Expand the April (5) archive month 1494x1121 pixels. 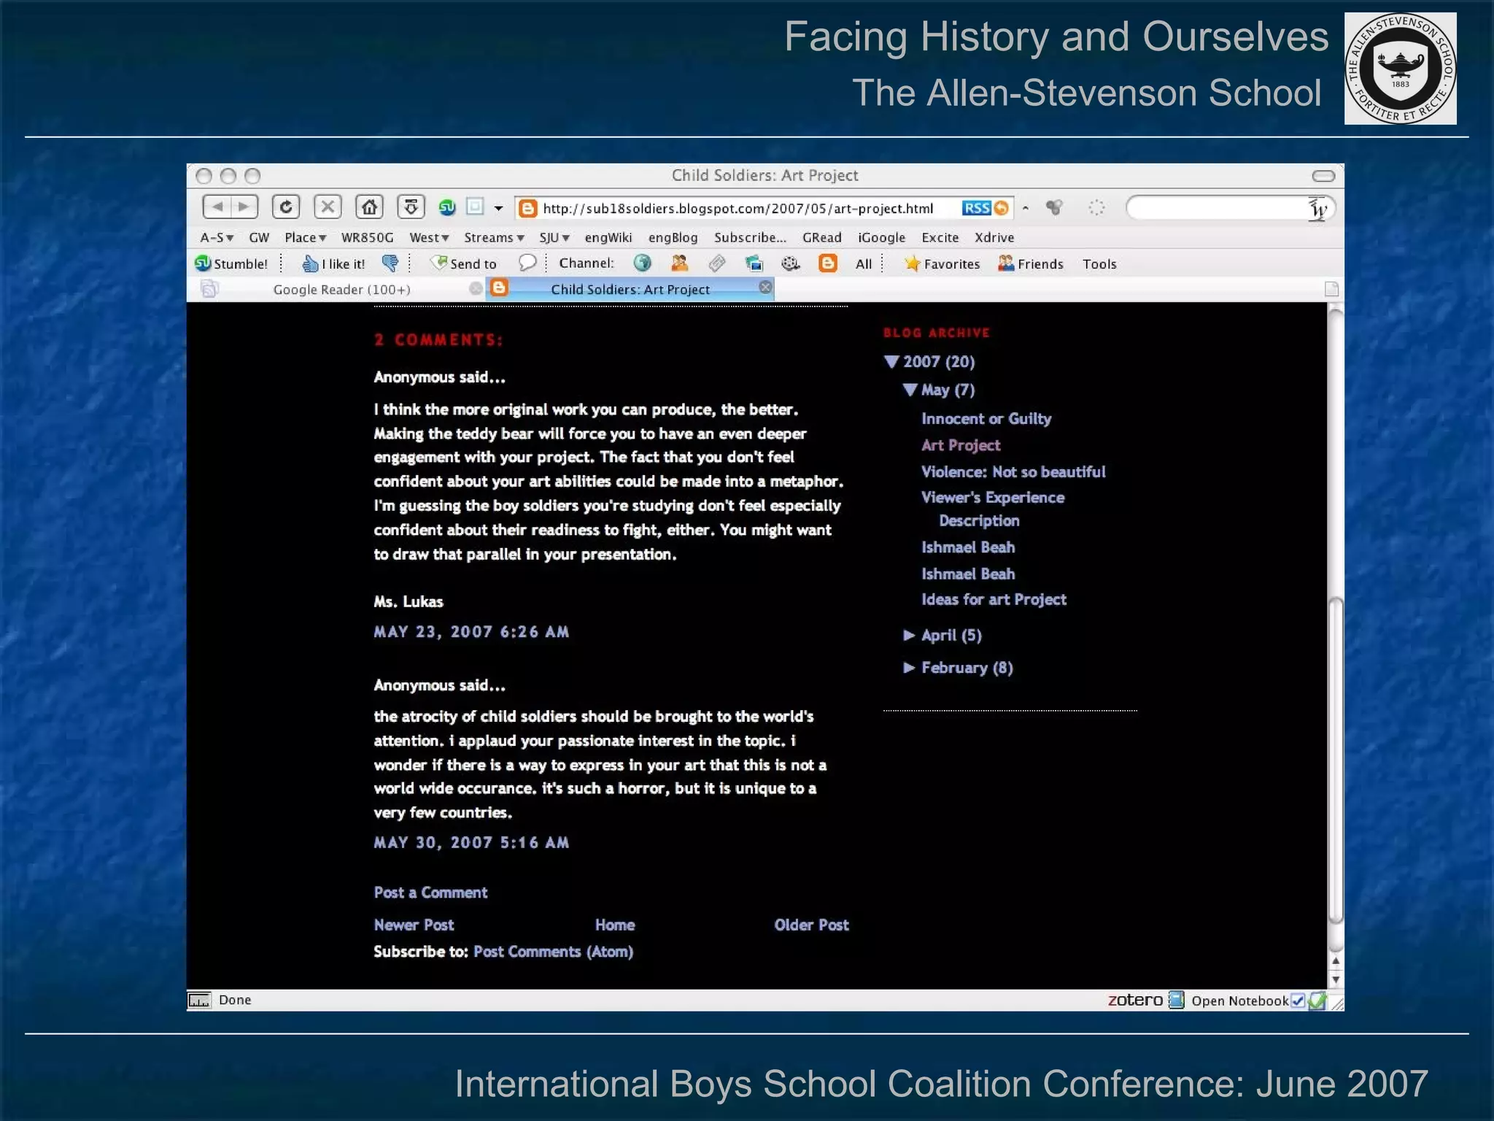click(909, 635)
